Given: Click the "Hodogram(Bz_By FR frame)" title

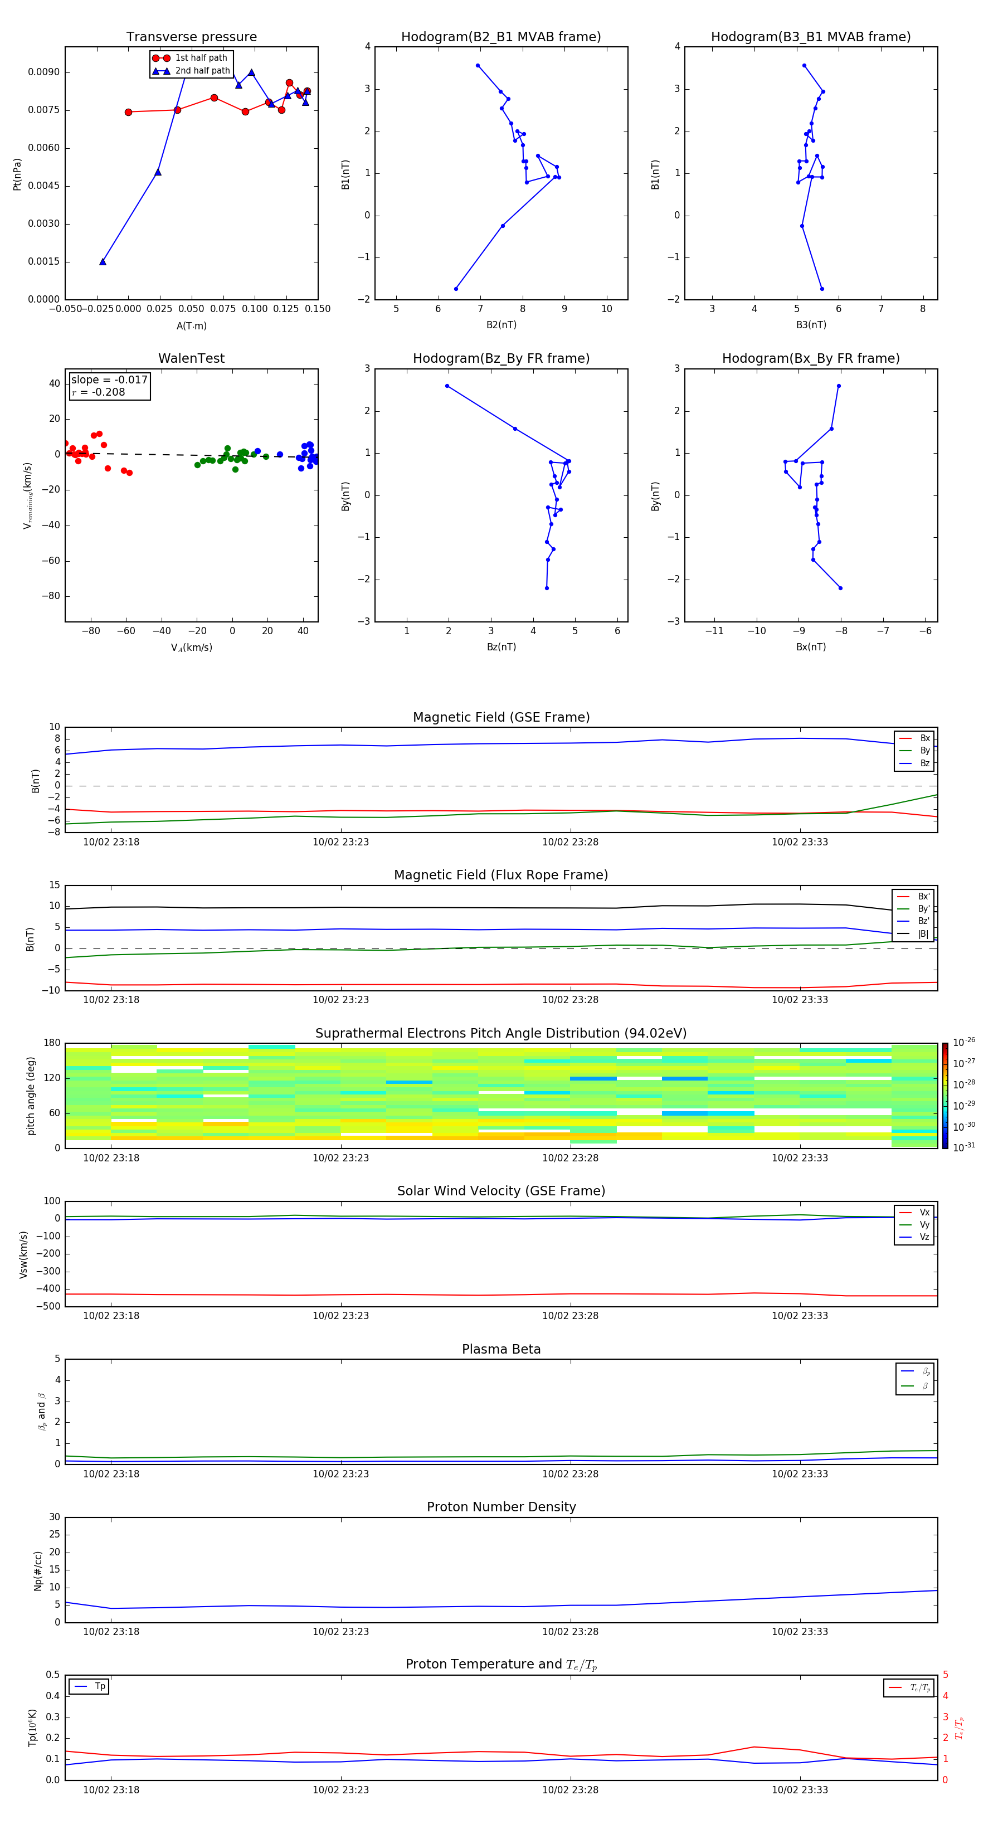Looking at the screenshot, I should click(x=501, y=358).
